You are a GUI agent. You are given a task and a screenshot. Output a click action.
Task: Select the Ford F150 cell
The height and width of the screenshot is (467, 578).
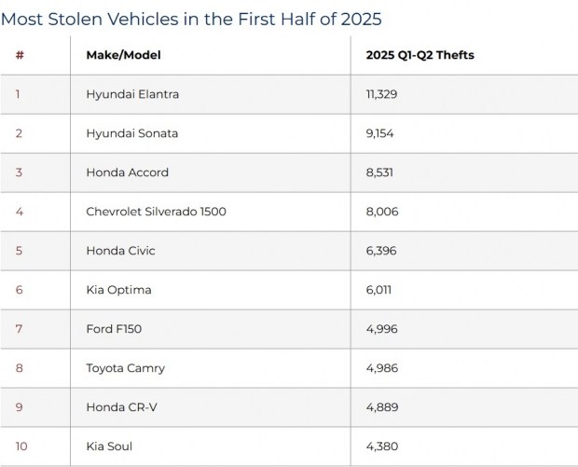click(x=114, y=329)
